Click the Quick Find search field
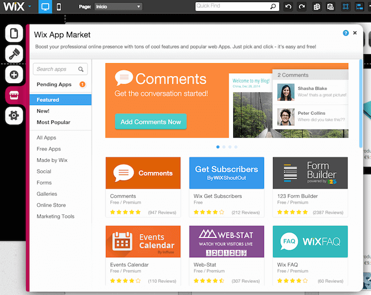 [237, 6]
